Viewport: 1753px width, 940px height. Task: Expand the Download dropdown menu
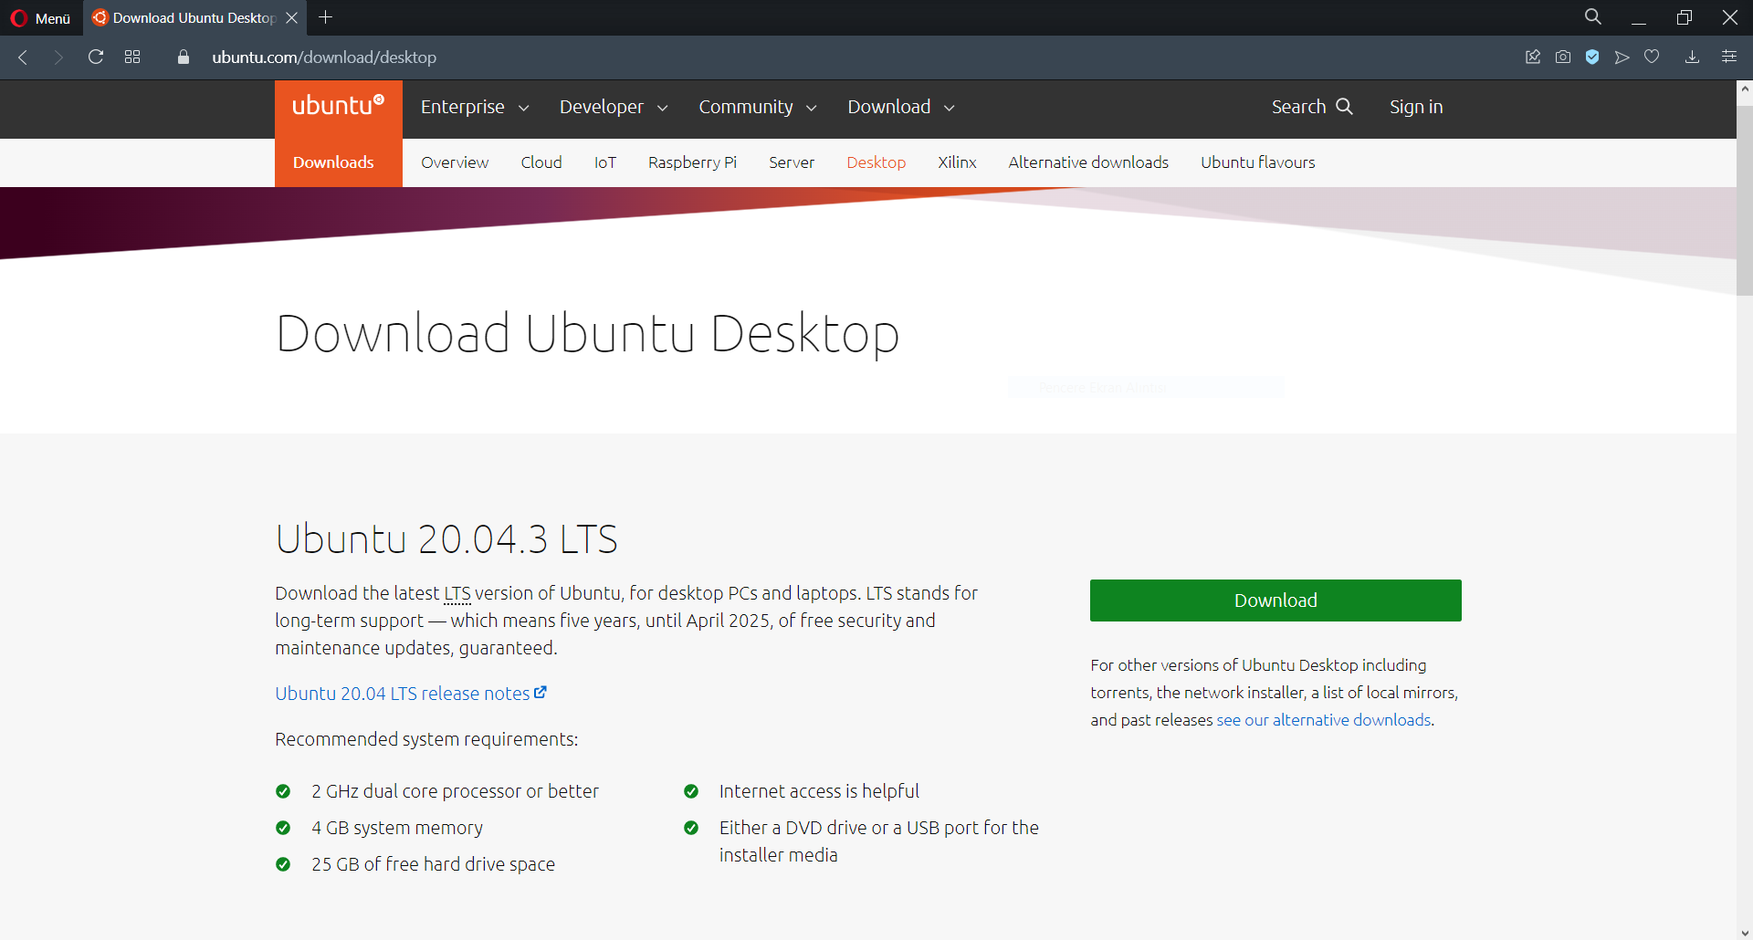[901, 108]
